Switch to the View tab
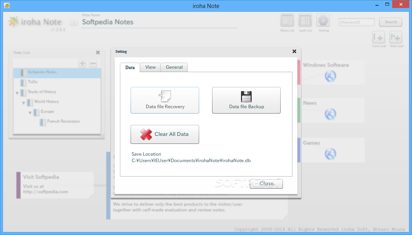The width and height of the screenshot is (412, 235). pos(150,67)
